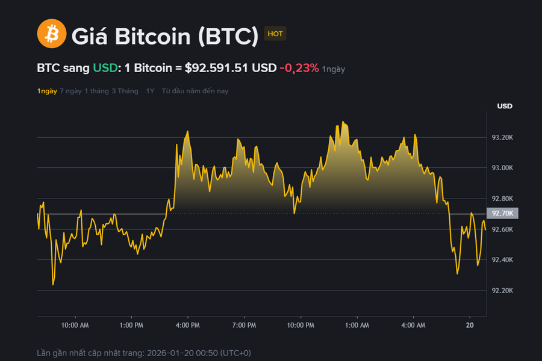
Task: Click the 10:00 PM time axis marker
Action: 301,326
